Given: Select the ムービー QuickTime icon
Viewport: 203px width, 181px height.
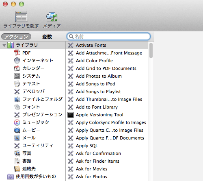Looking at the screenshot, I should point(17,130).
